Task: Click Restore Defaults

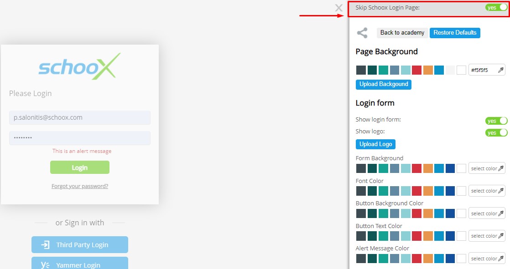Action: click(x=455, y=32)
